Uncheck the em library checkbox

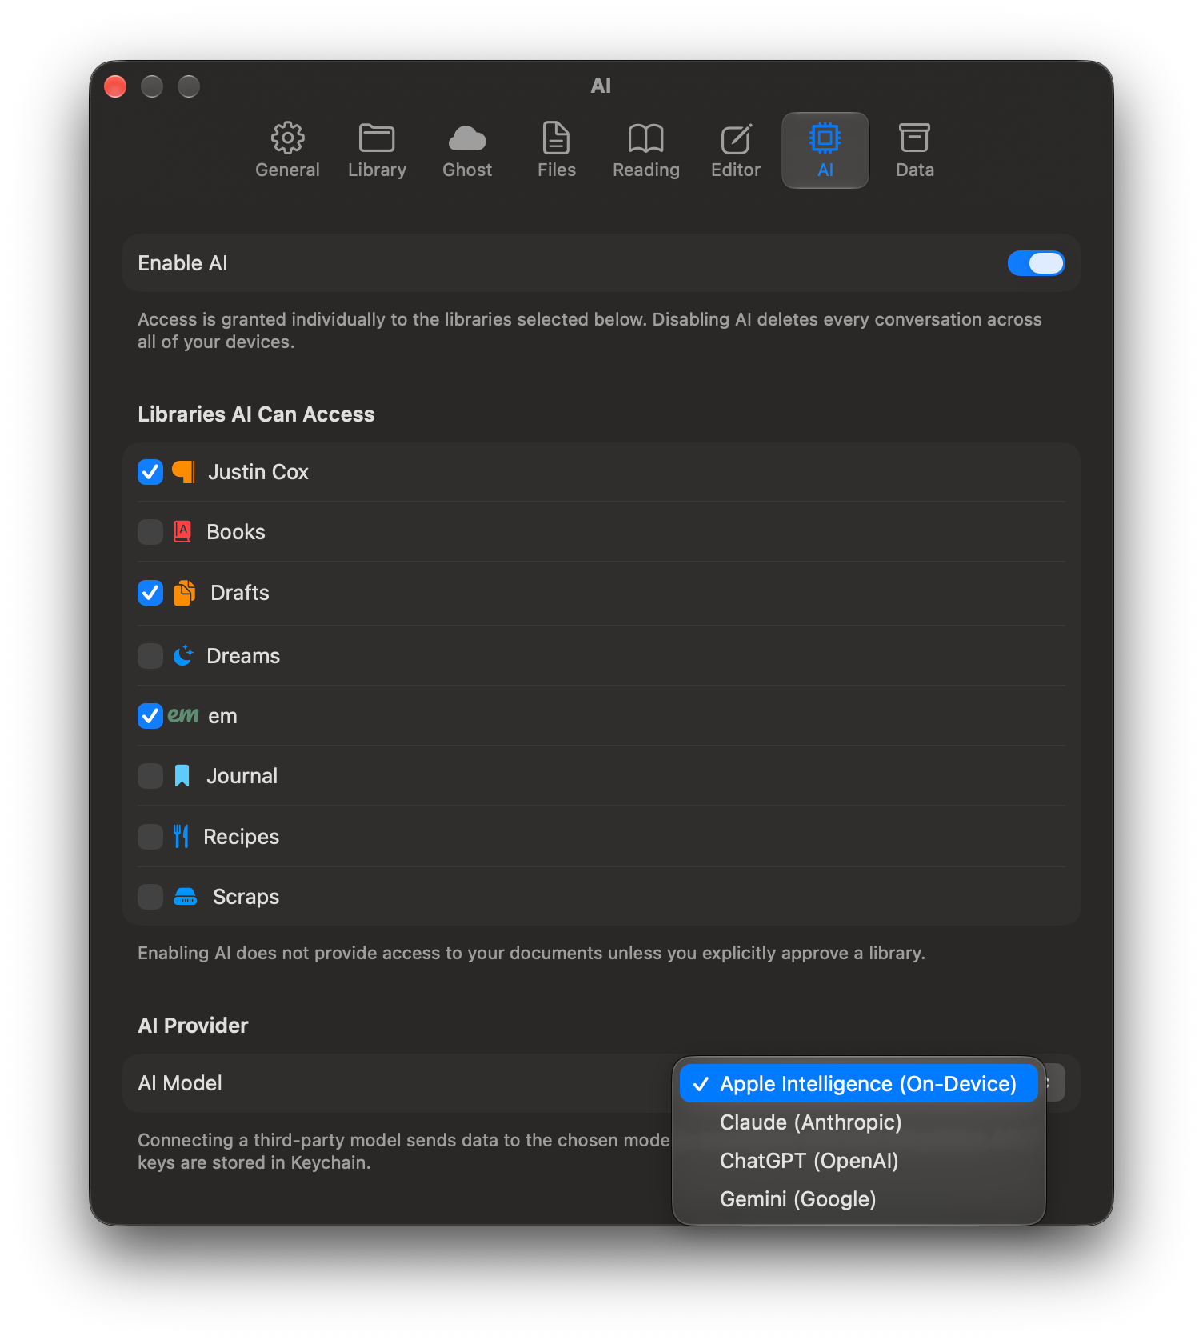click(x=150, y=716)
